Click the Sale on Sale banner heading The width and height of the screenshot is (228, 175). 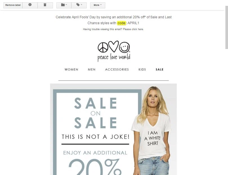95,113
